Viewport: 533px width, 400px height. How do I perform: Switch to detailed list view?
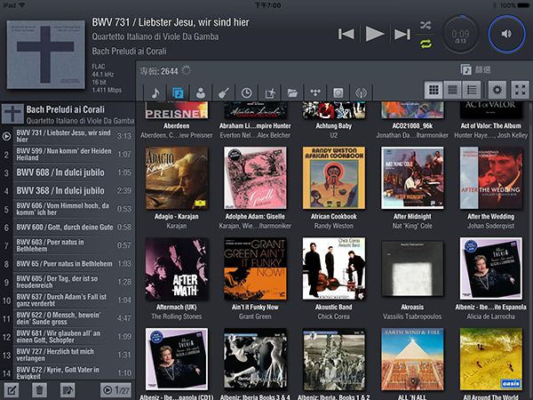(472, 90)
